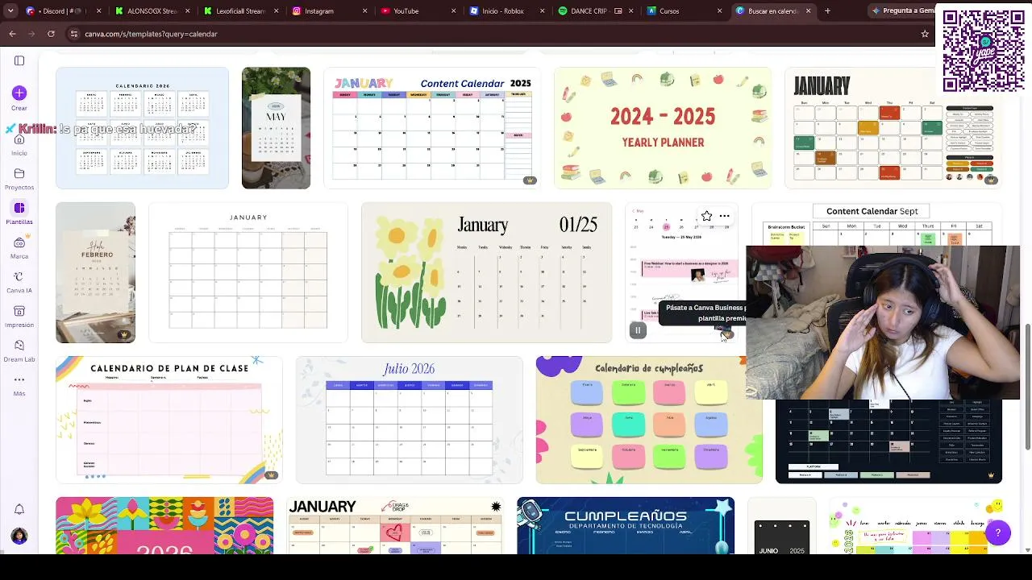The width and height of the screenshot is (1032, 580).
Task: Pause the May agenda template preview
Action: [638, 329]
